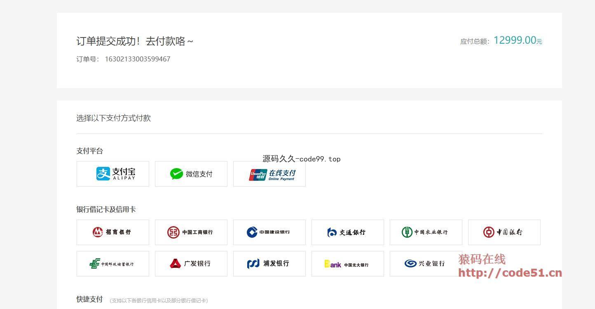Image resolution: width=595 pixels, height=309 pixels.
Task: Choose ICBC (中国工商银行)
Action: [x=191, y=232]
